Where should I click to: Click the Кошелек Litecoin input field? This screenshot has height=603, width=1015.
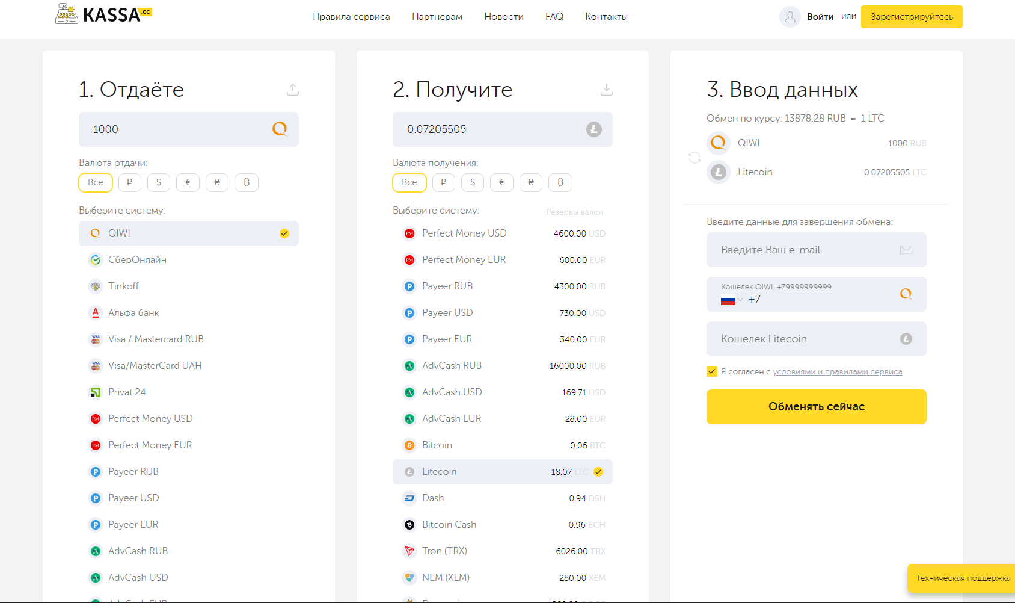817,339
